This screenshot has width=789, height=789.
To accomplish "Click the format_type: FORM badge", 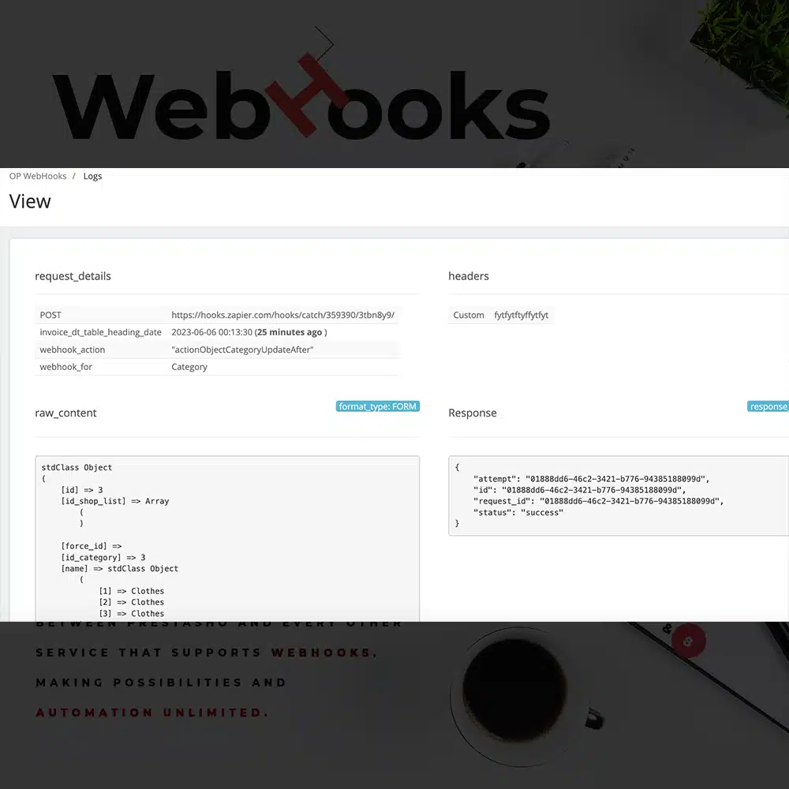I will point(377,406).
